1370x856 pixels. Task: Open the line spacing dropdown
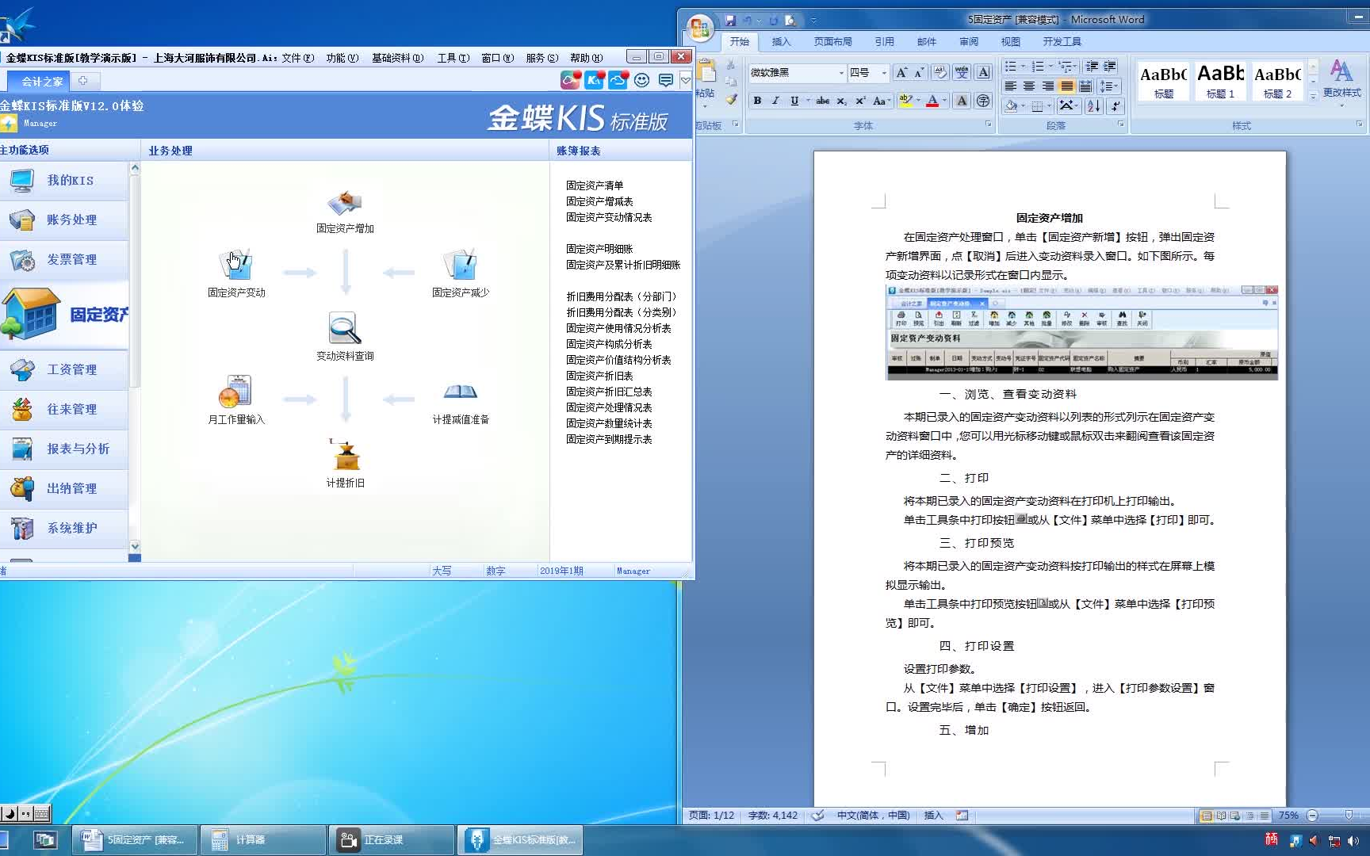(x=1109, y=86)
